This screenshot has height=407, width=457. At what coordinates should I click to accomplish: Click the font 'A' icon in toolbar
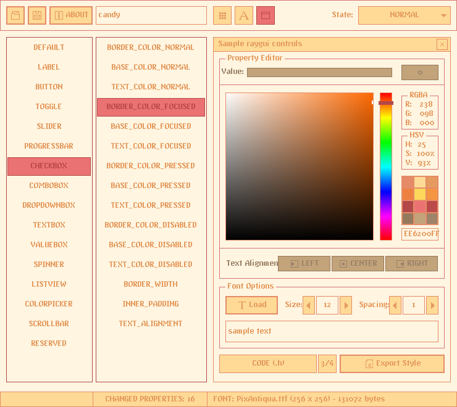[244, 15]
